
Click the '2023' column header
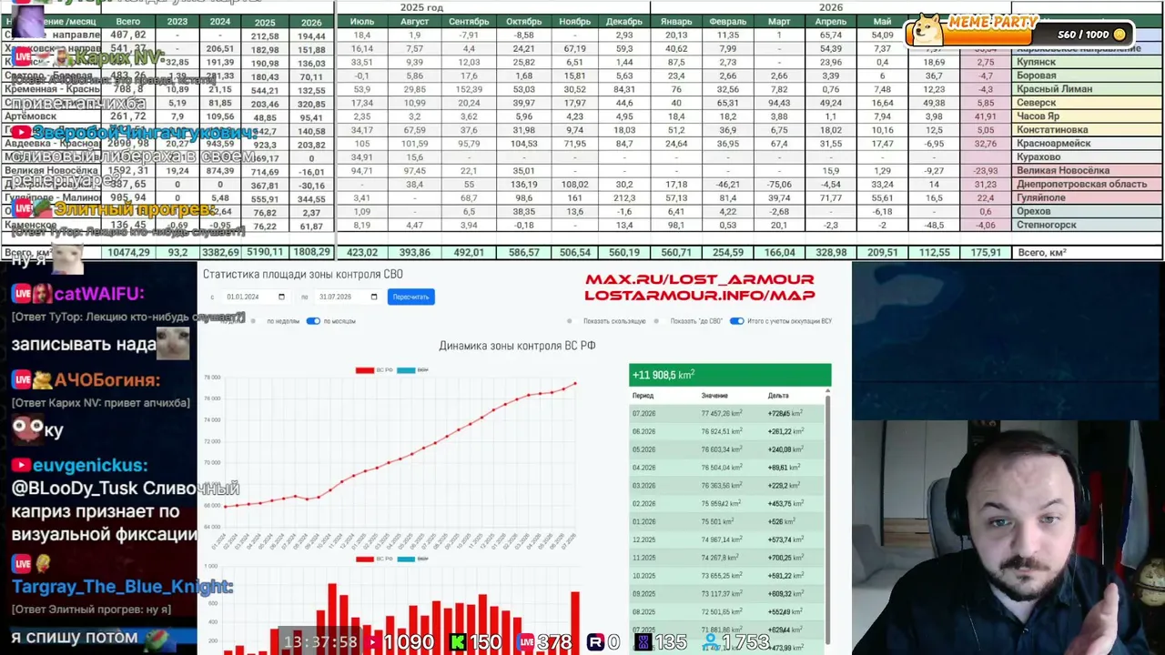point(177,22)
